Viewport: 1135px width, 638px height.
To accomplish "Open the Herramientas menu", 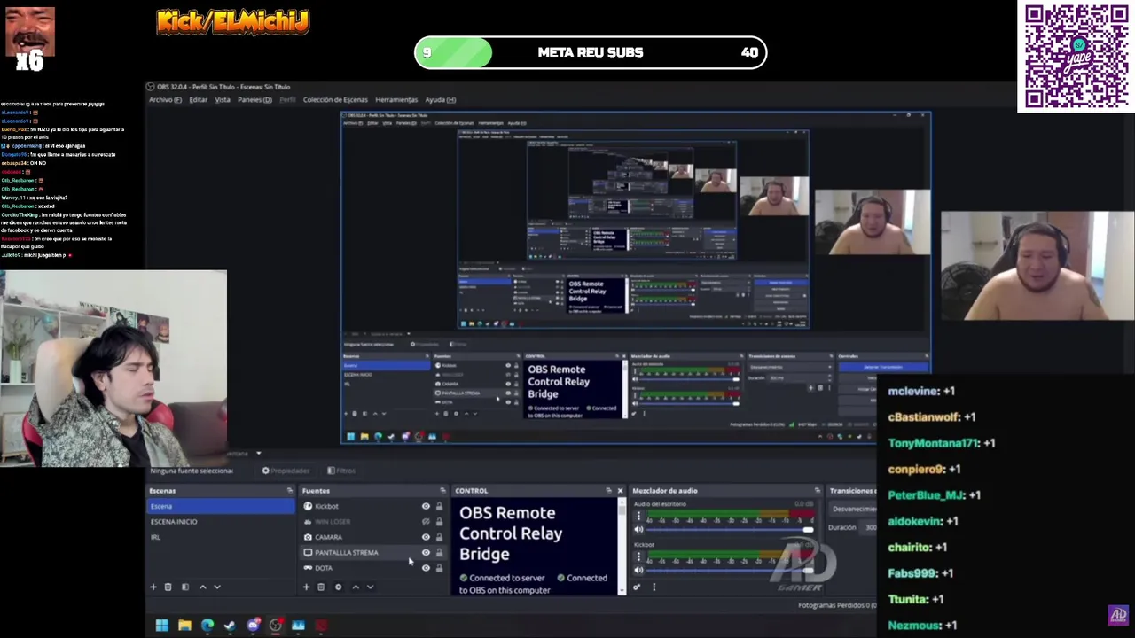I will coord(396,99).
